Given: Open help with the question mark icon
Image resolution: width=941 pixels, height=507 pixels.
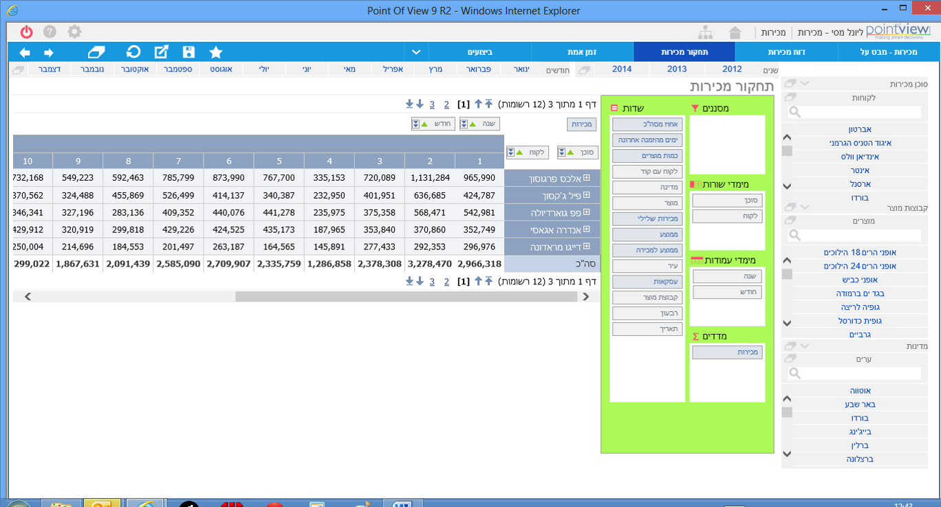Looking at the screenshot, I should 50,32.
